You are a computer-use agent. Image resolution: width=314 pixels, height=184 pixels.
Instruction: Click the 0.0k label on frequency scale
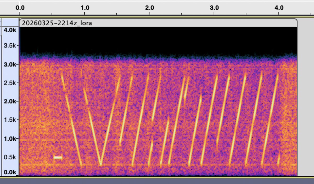[x=10, y=172]
